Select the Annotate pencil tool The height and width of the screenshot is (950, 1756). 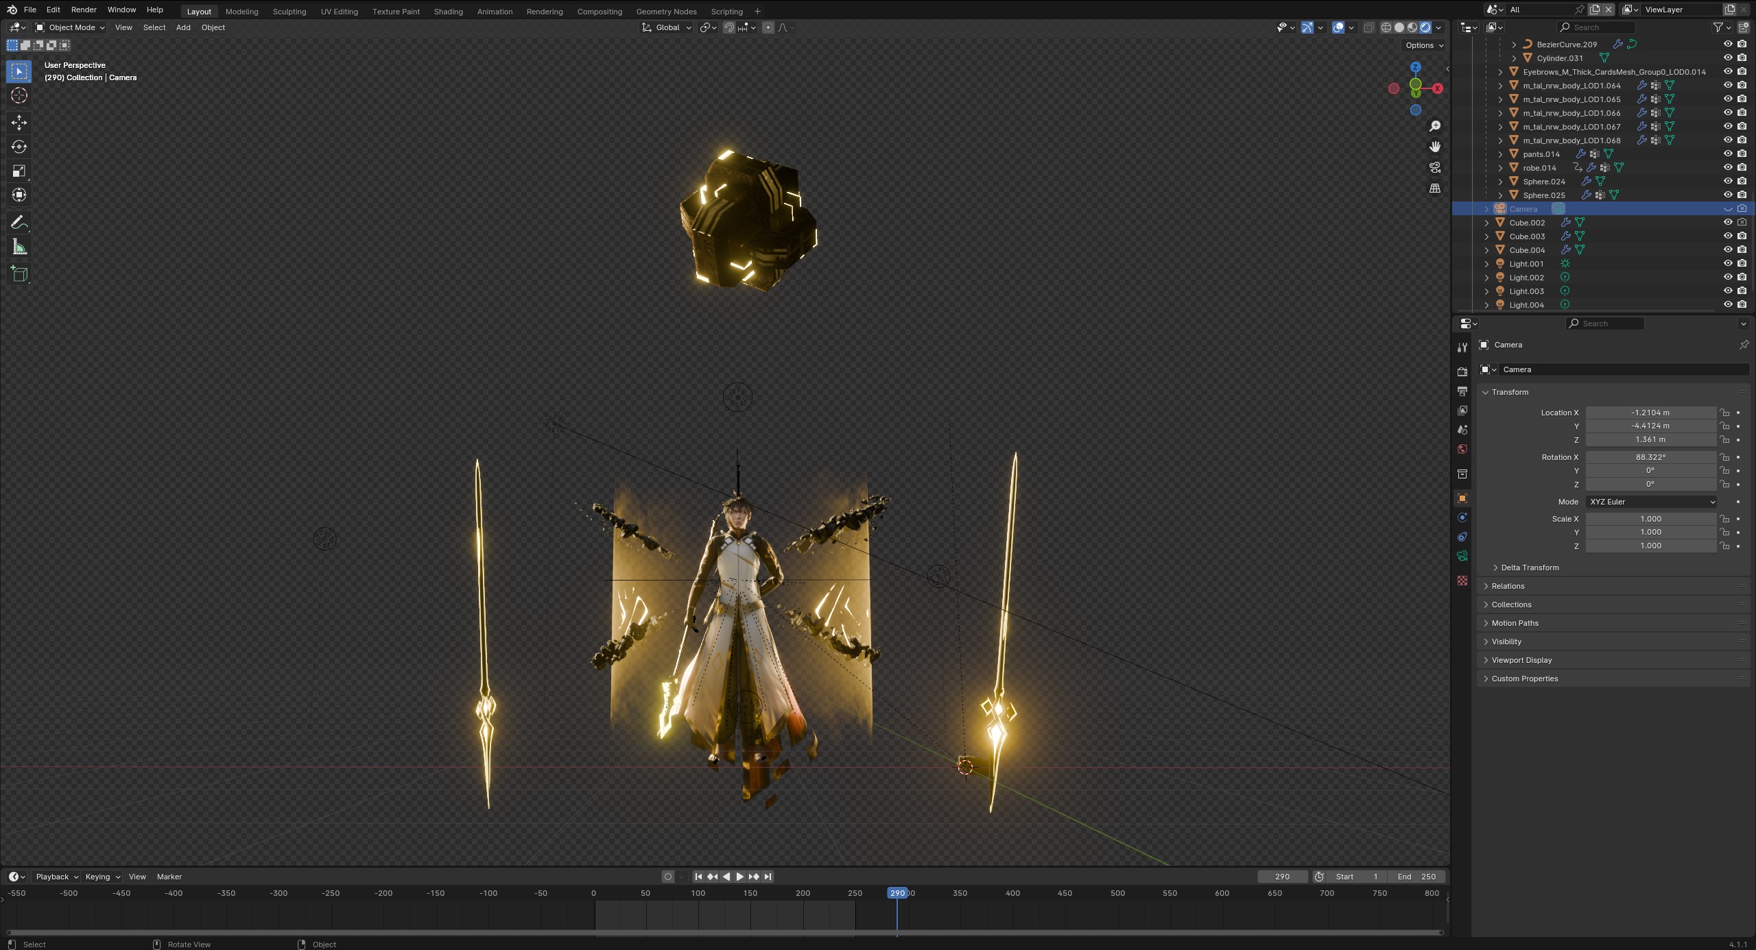tap(19, 223)
